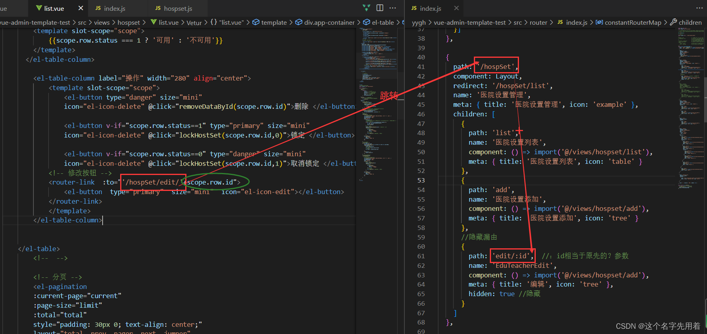The width and height of the screenshot is (707, 334).
Task: Click line number 47 in right editor
Action: (x=421, y=124)
